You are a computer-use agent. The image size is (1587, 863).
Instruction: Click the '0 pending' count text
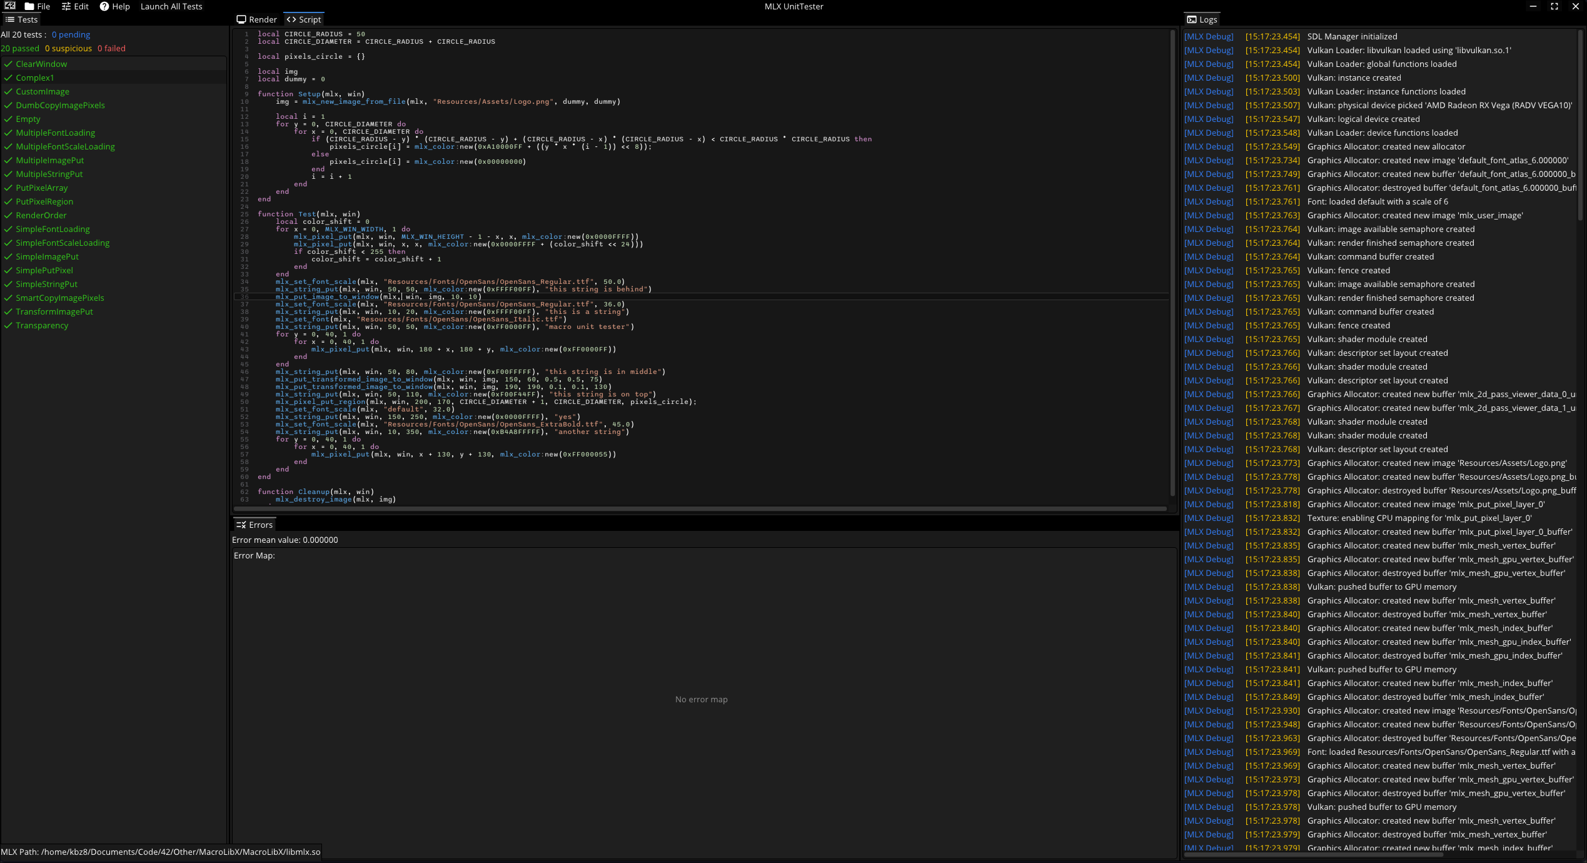pyautogui.click(x=71, y=34)
